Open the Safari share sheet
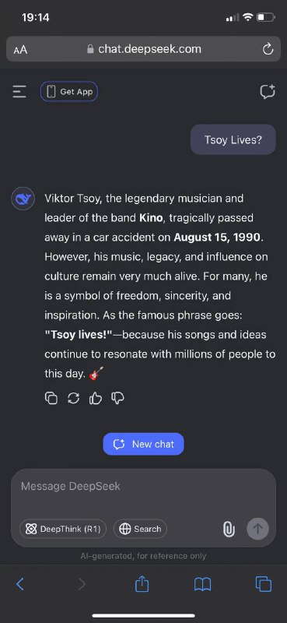The height and width of the screenshot is (623, 287). pos(142,583)
